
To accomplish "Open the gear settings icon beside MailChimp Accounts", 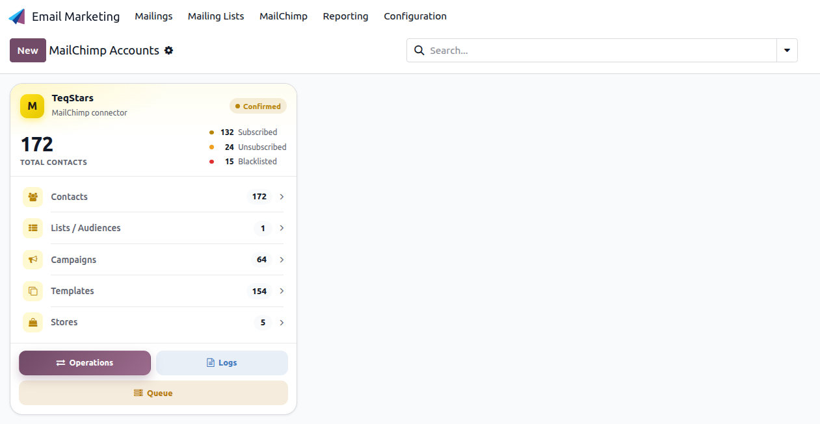I will [x=168, y=51].
